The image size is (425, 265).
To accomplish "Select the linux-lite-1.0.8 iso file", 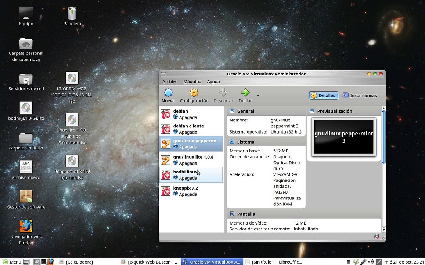I will pos(72,129).
